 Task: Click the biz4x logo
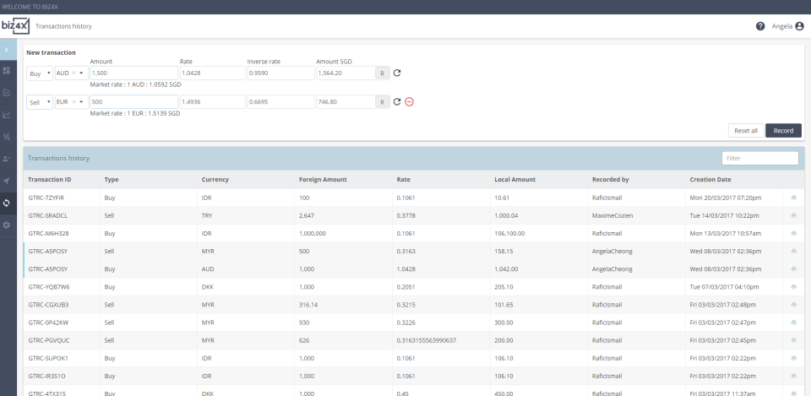[15, 26]
